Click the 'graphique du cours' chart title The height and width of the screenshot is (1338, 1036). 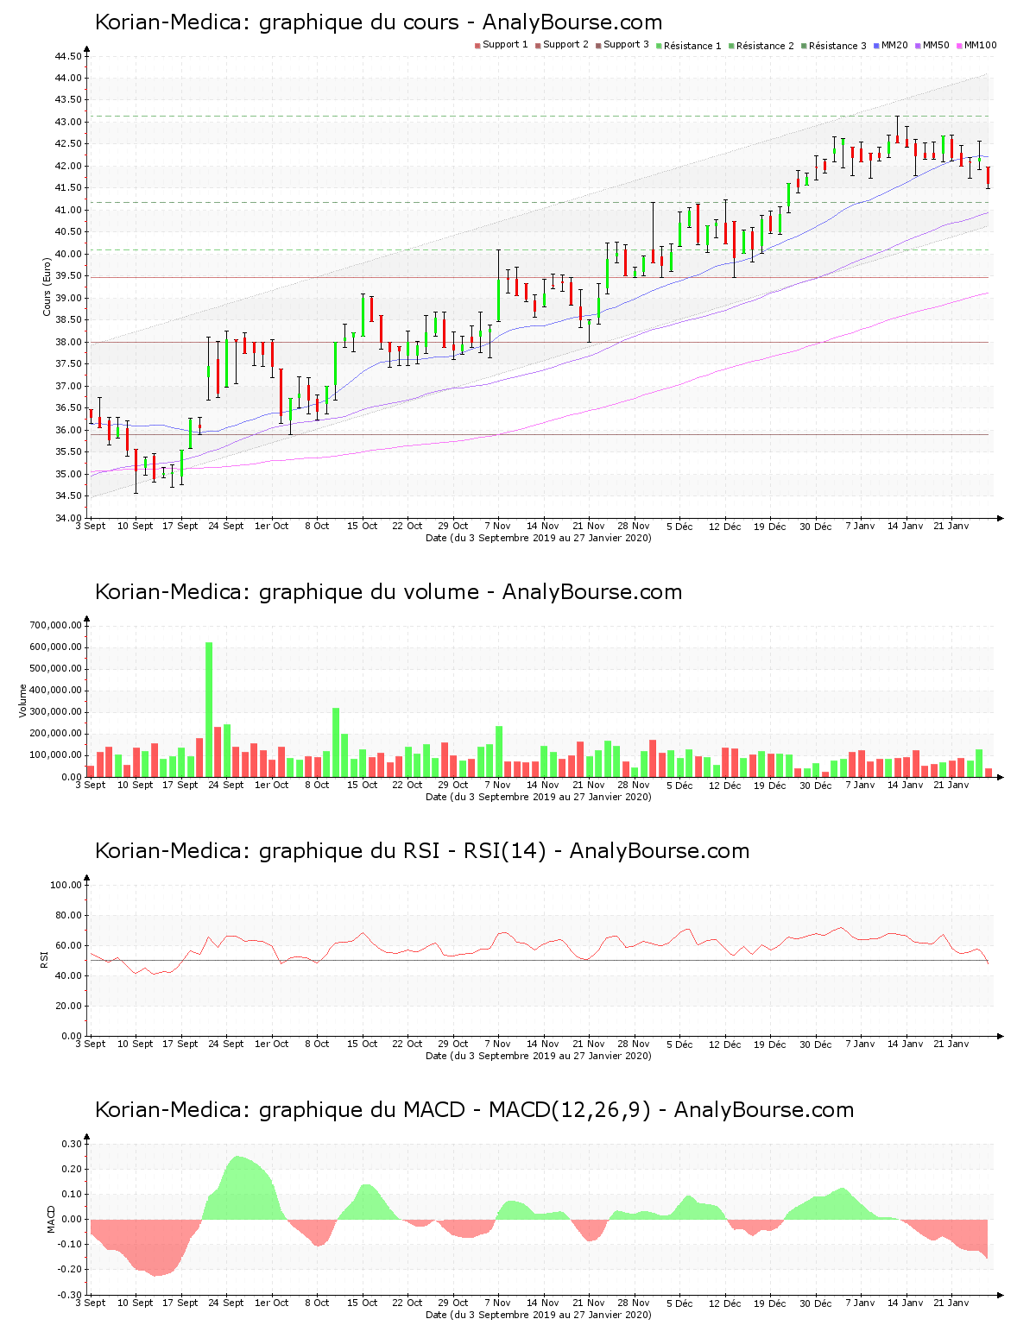(x=378, y=22)
